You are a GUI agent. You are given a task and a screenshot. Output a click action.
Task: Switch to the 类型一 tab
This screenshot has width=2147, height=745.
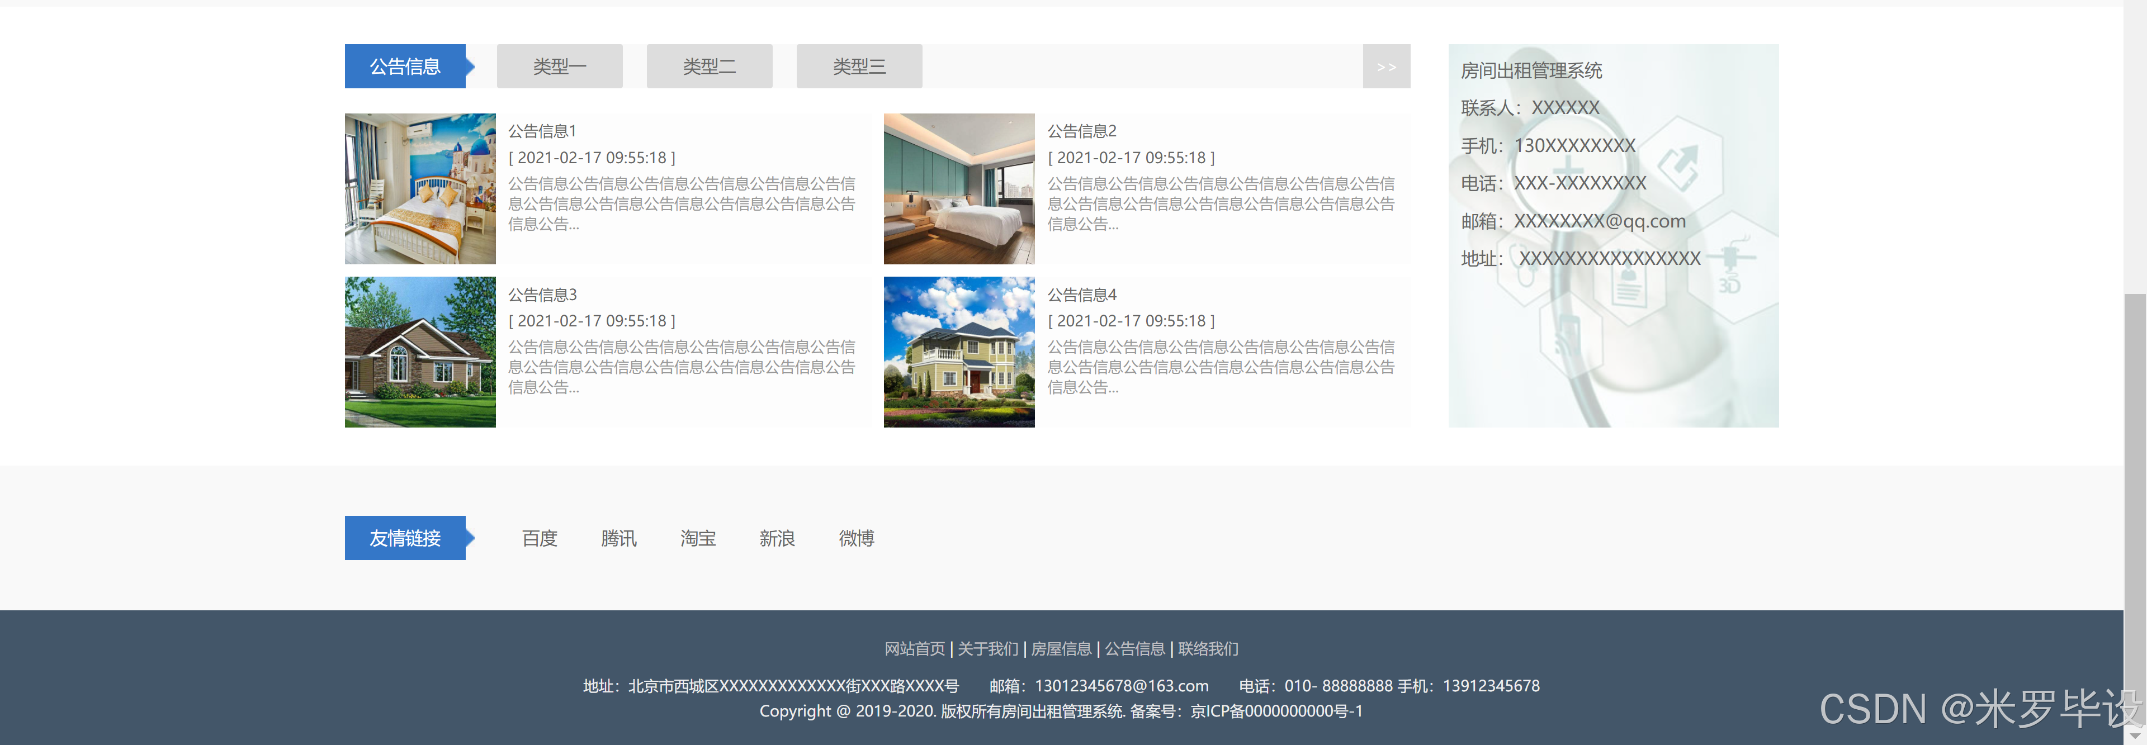(x=559, y=67)
